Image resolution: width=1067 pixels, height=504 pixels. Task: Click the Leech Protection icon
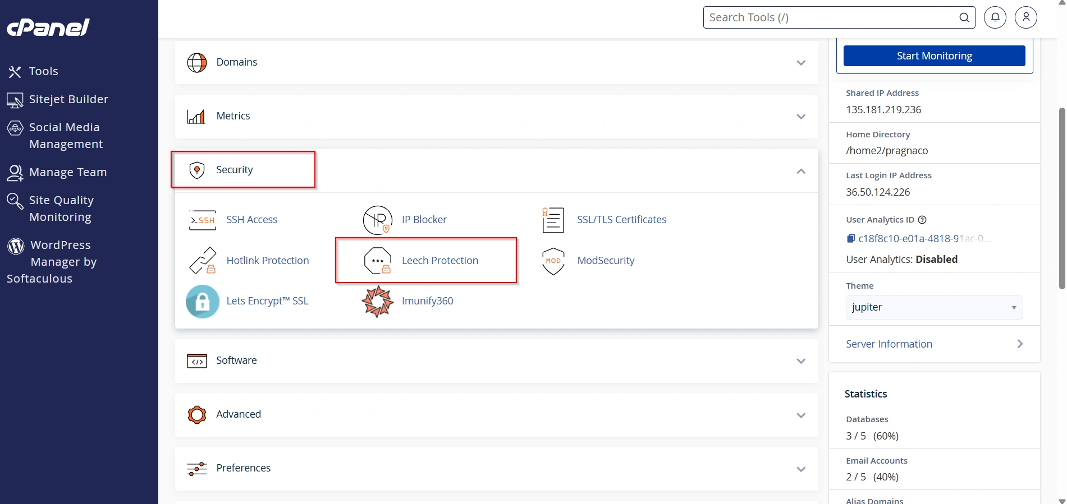pyautogui.click(x=378, y=261)
